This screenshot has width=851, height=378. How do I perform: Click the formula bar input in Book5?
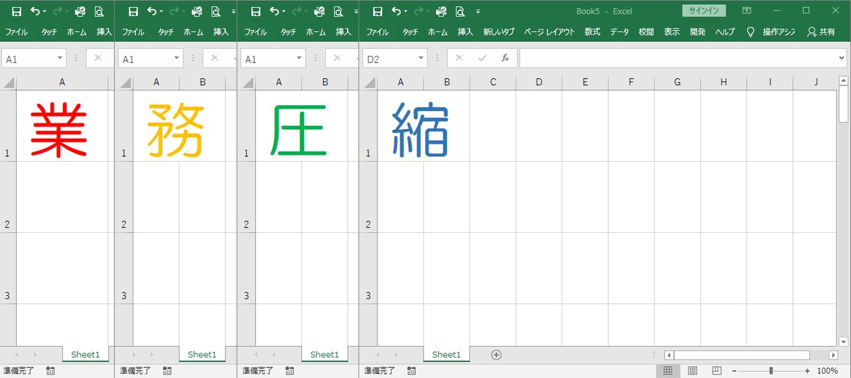coord(677,59)
